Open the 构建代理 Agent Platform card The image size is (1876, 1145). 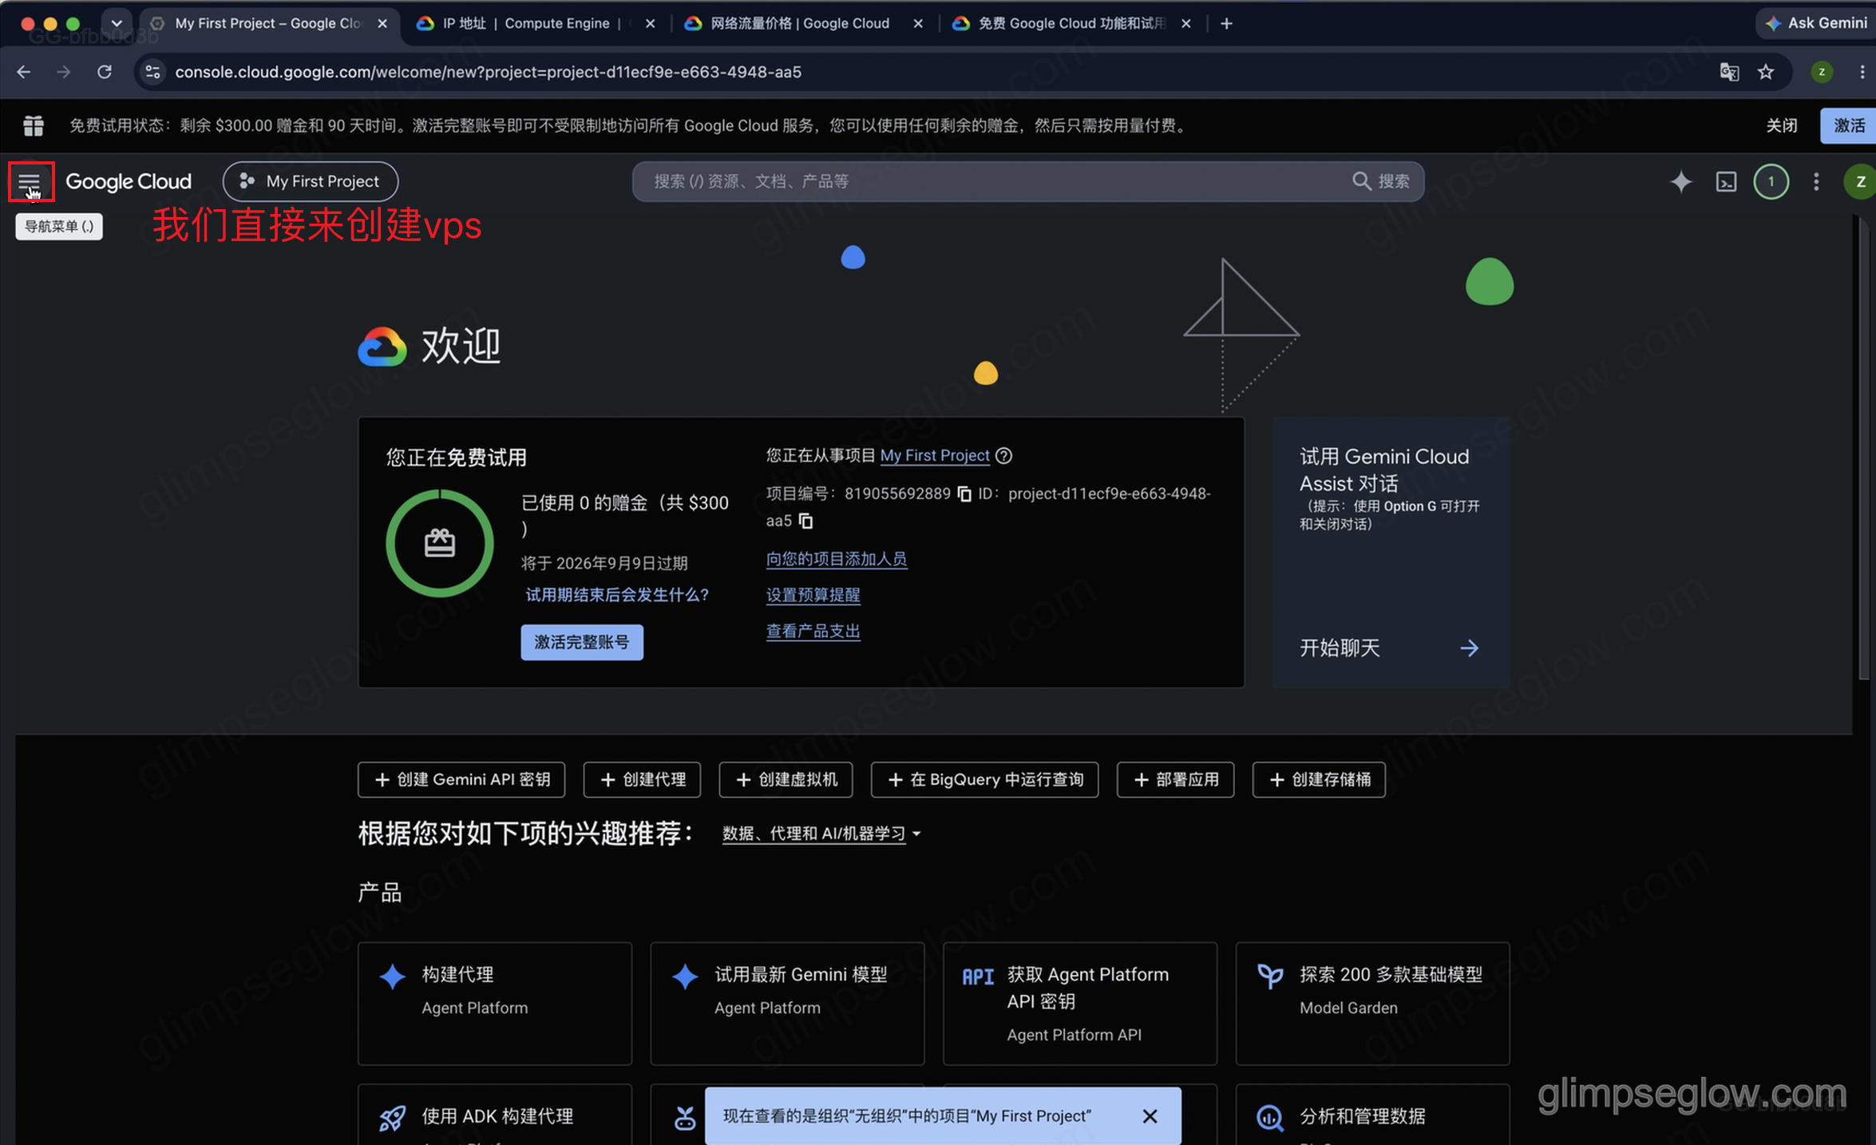pyautogui.click(x=495, y=1004)
